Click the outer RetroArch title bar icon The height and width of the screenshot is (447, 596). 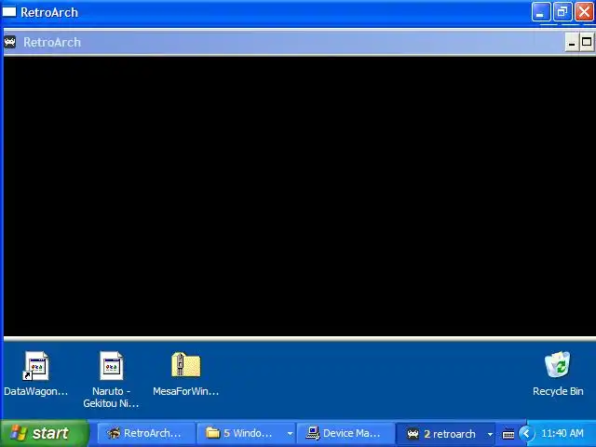point(9,12)
